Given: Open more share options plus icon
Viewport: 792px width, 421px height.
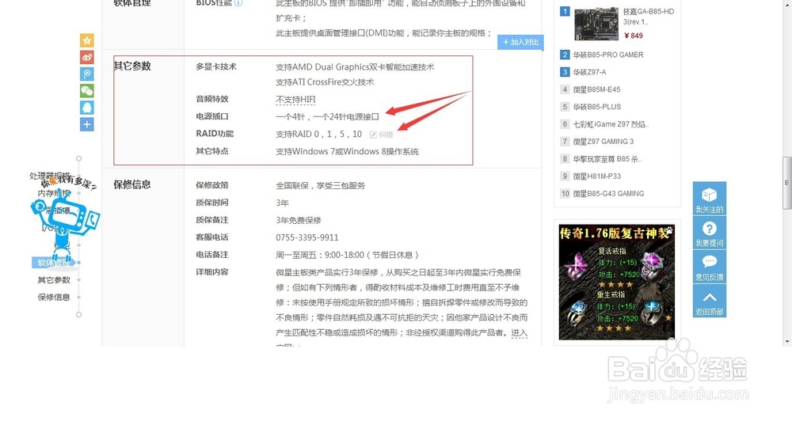Looking at the screenshot, I should point(87,124).
